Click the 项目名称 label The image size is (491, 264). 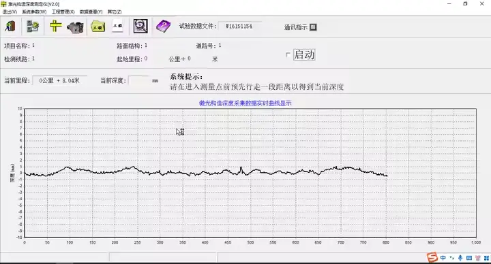(x=17, y=46)
